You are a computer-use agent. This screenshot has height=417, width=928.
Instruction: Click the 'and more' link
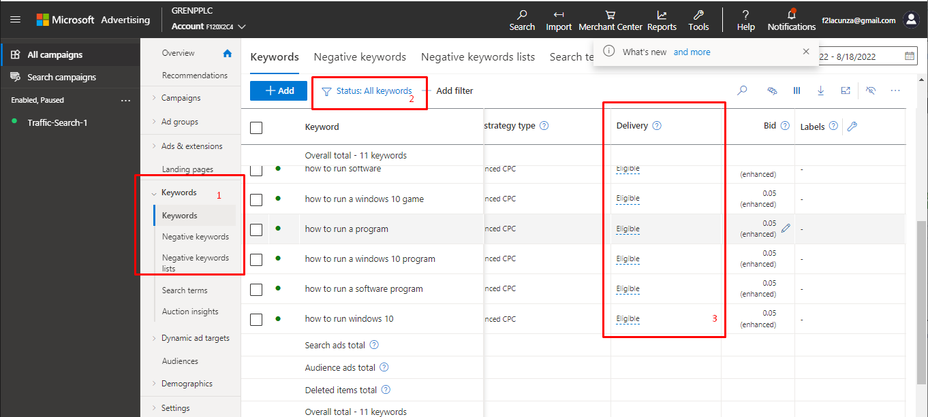[692, 52]
